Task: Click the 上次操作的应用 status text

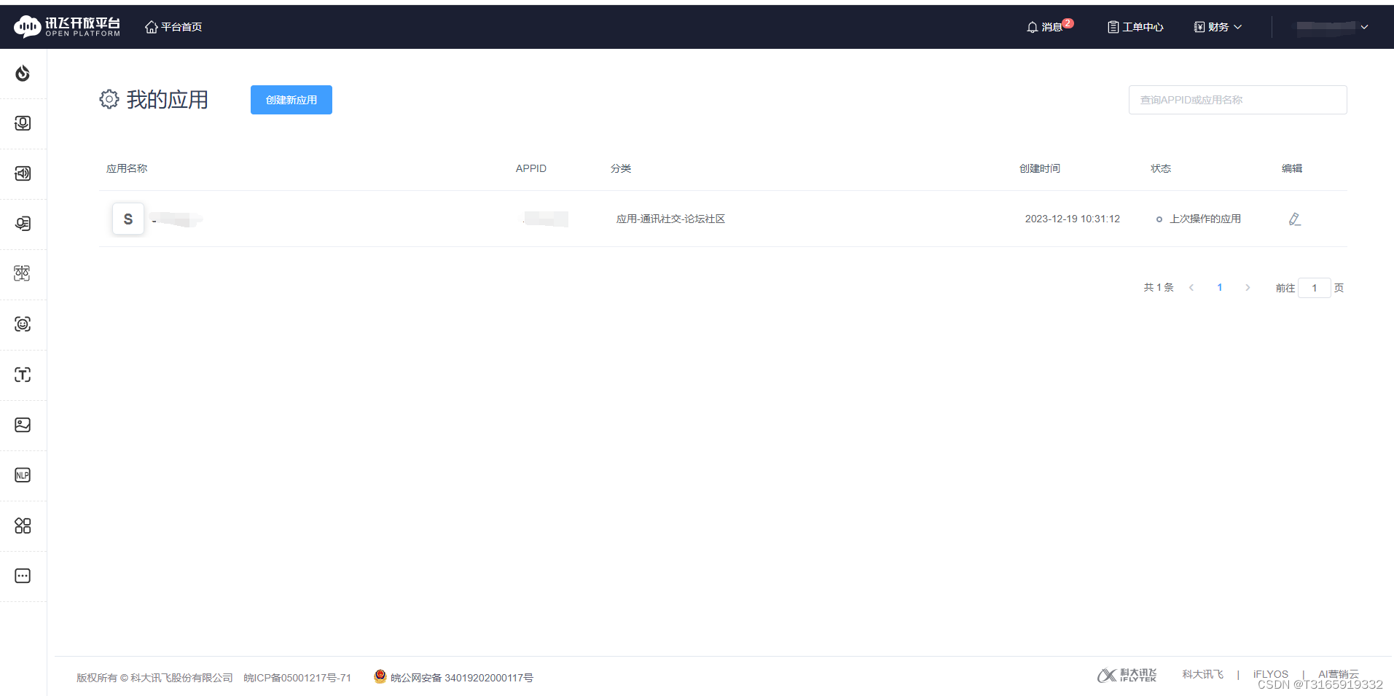Action: point(1205,219)
